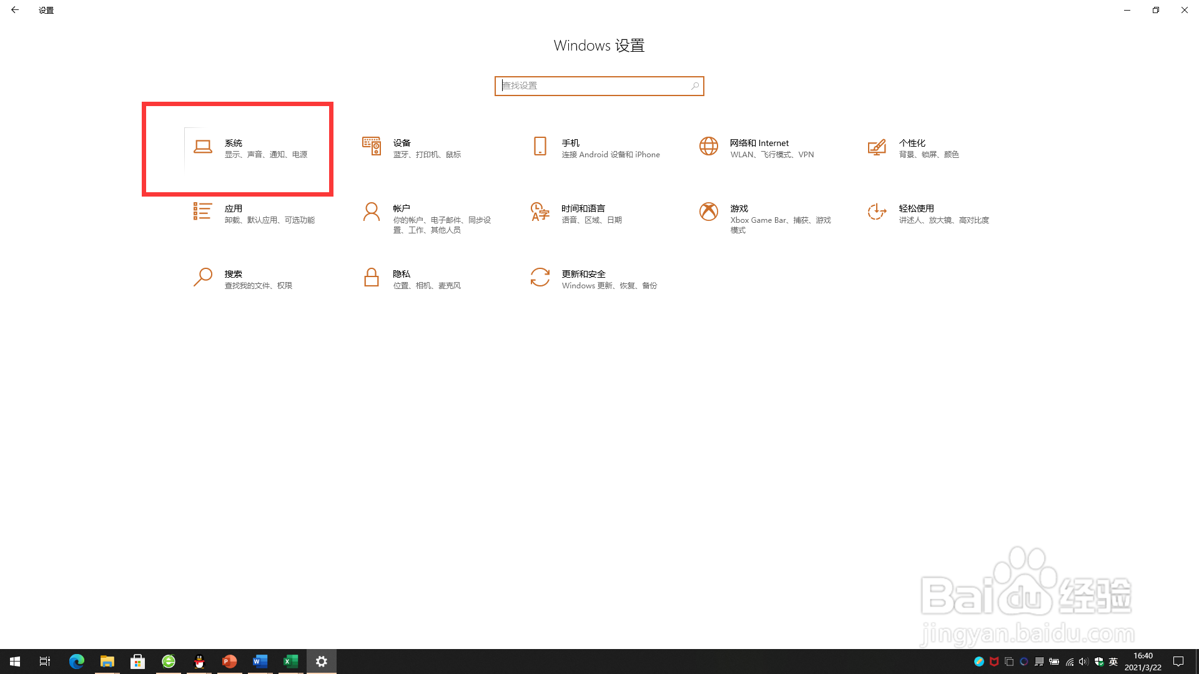The width and height of the screenshot is (1199, 674).
Task: Launch Microsoft Edge from the taskbar
Action: (x=76, y=662)
